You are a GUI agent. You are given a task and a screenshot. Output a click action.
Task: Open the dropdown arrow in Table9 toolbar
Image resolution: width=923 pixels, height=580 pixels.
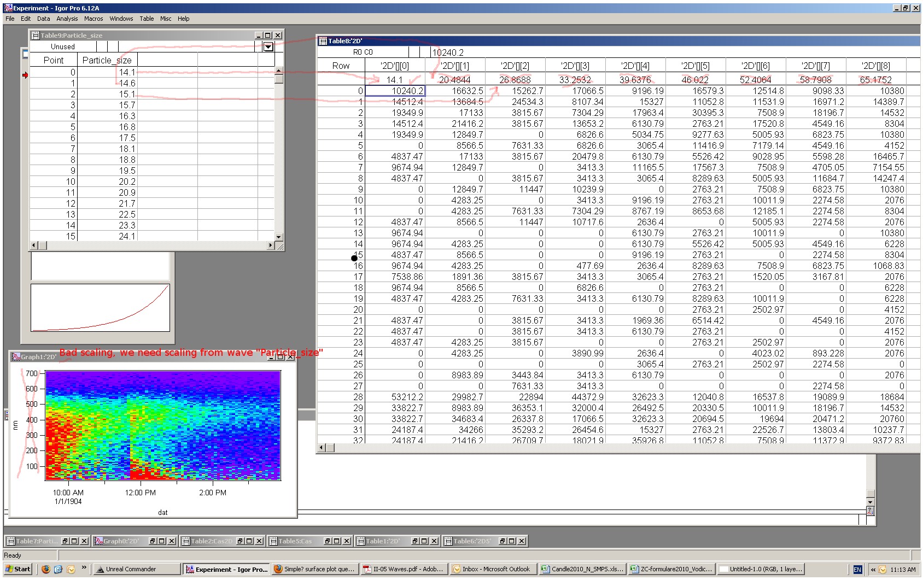[268, 47]
